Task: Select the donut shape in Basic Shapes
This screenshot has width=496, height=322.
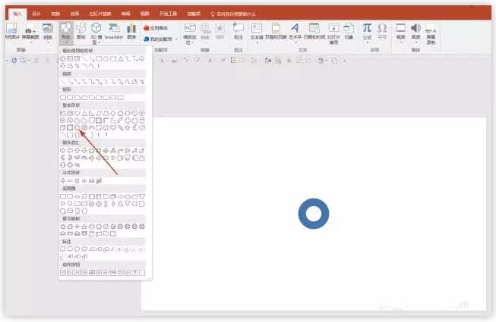Action: click(77, 127)
